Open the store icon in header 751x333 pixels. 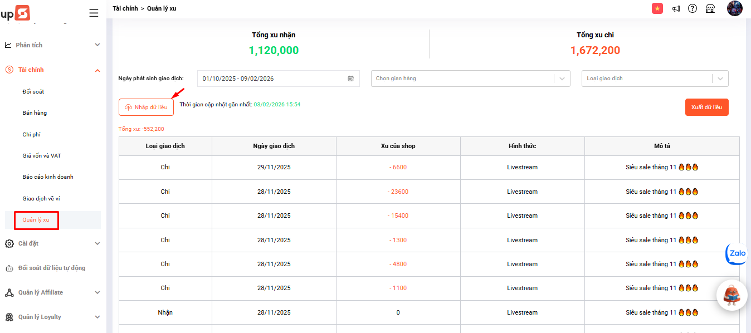pyautogui.click(x=710, y=9)
